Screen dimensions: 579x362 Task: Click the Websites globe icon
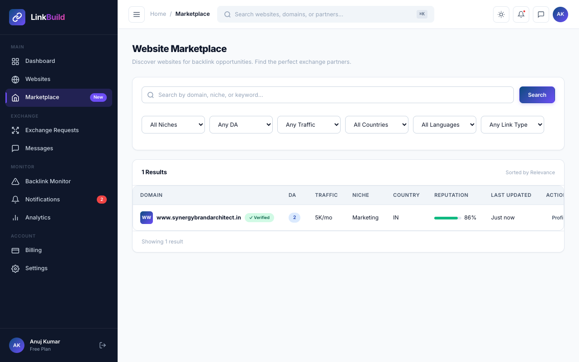[x=15, y=79]
